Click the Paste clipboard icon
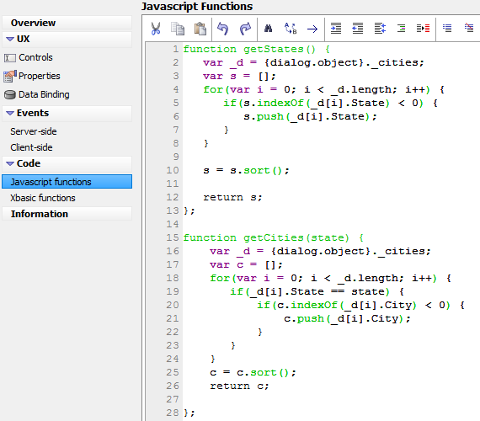The image size is (480, 421). [x=200, y=29]
